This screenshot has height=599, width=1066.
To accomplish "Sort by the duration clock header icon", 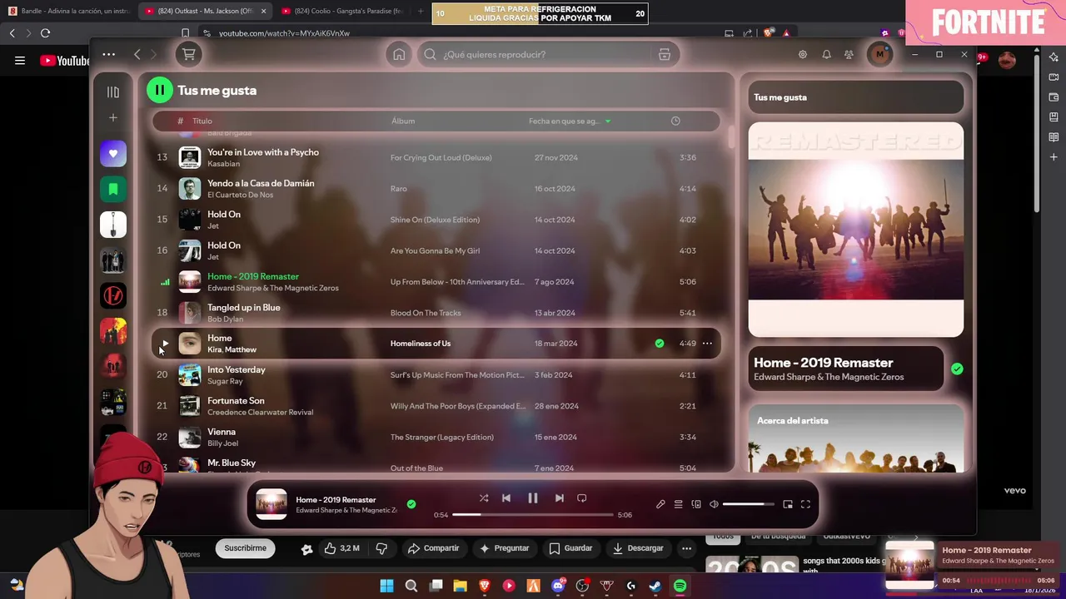I will [675, 121].
